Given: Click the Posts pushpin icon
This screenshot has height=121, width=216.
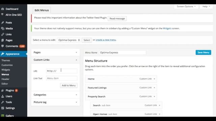Looking at the screenshot, I should pyautogui.click(x=3, y=23).
